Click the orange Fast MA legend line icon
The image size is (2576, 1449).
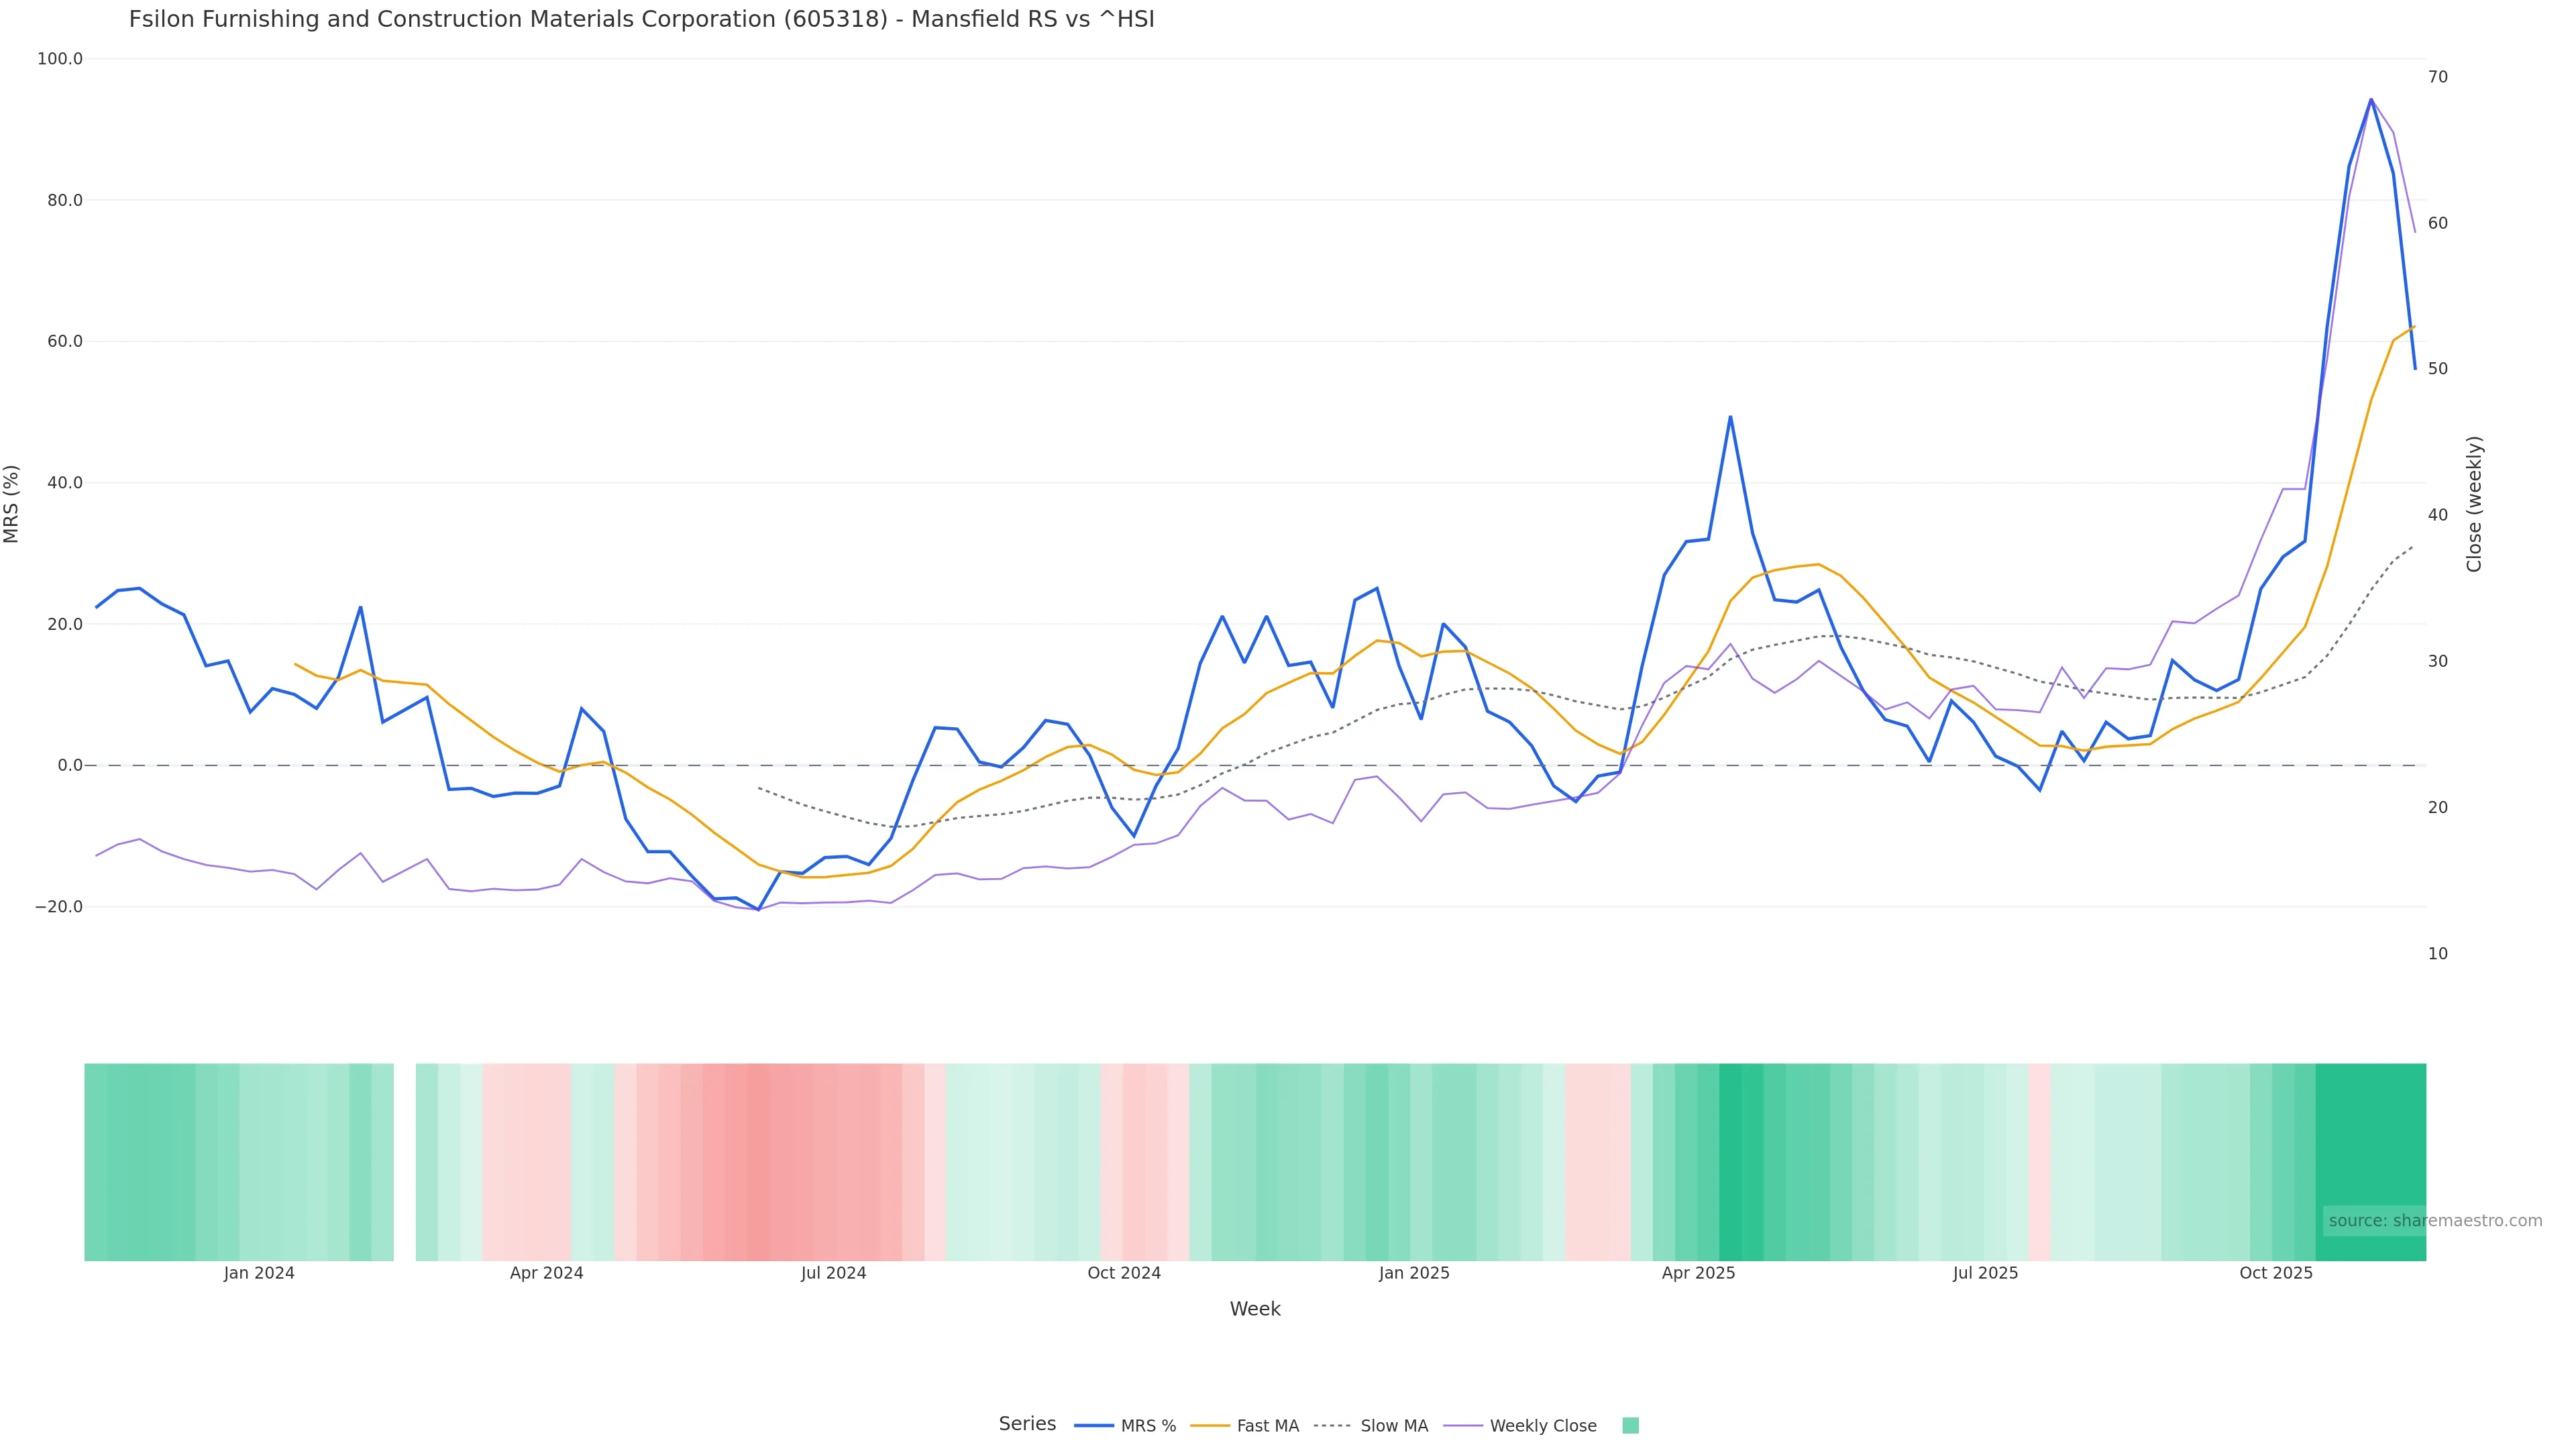[x=1210, y=1426]
